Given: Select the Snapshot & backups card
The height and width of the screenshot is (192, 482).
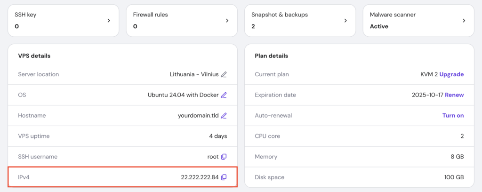Looking at the screenshot, I should click(x=292, y=21).
